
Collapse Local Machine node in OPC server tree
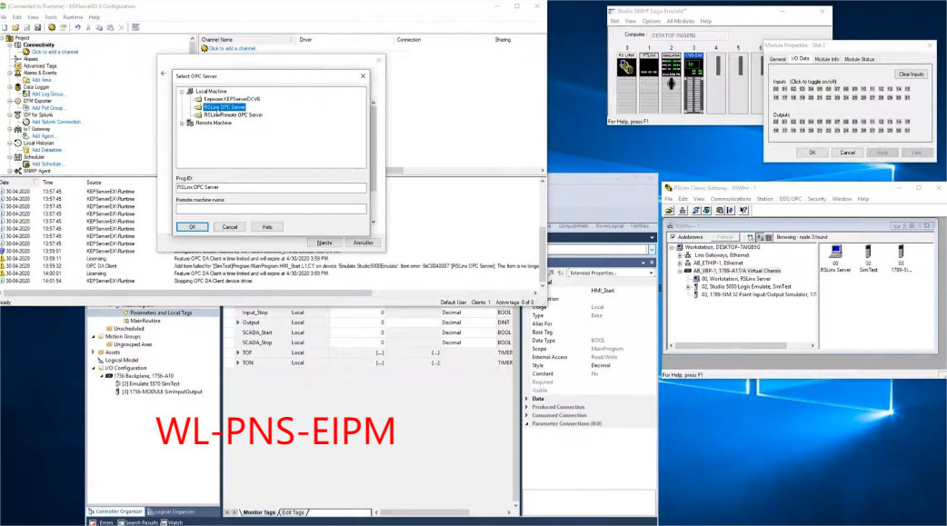point(182,92)
